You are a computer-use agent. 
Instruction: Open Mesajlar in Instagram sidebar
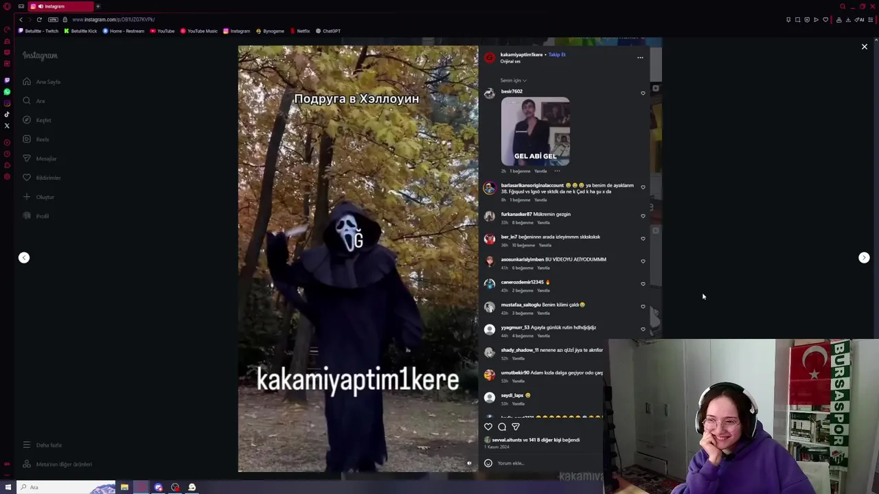pyautogui.click(x=40, y=158)
